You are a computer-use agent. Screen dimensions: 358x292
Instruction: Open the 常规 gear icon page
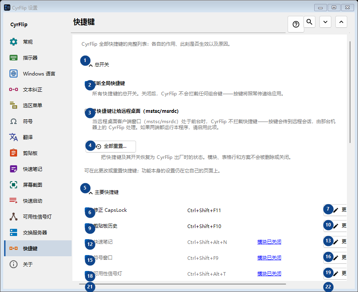pyautogui.click(x=14, y=42)
